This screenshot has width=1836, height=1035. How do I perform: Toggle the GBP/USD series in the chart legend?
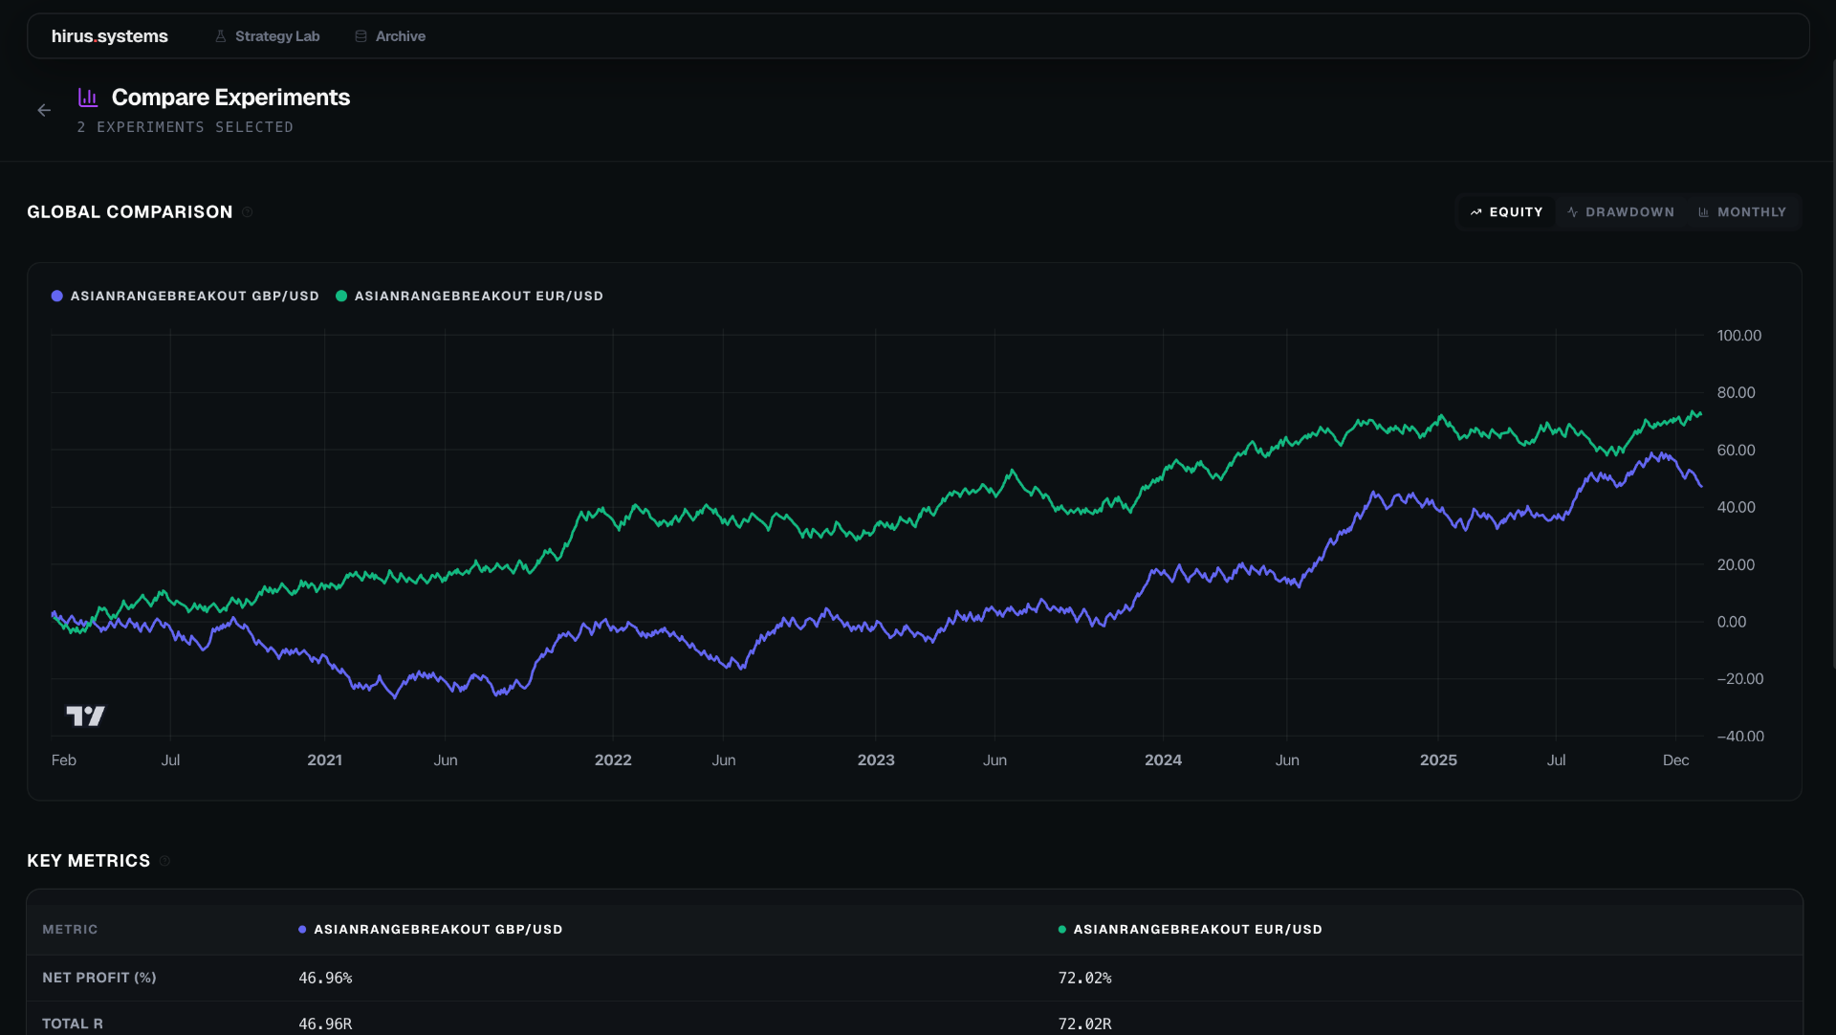pyautogui.click(x=185, y=297)
